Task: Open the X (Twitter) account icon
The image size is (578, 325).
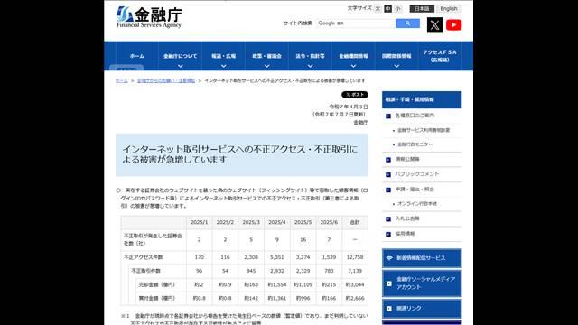Action: (x=434, y=25)
